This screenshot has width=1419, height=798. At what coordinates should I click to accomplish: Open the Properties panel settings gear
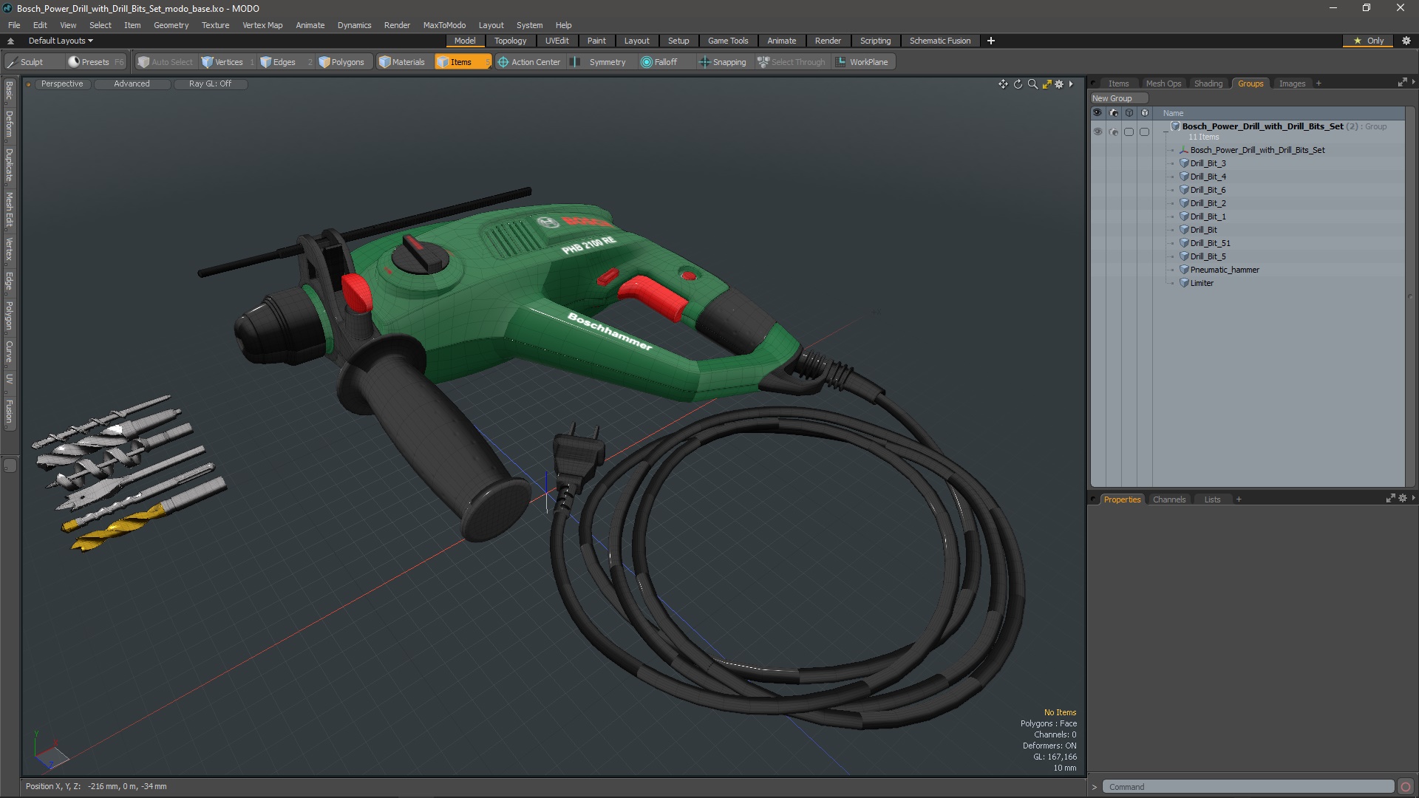coord(1403,499)
